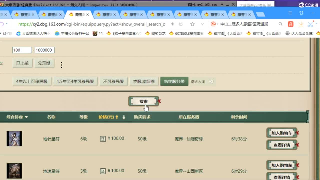Click the 指定服务器 selected filter
320x180 pixels.
pyautogui.click(x=174, y=81)
